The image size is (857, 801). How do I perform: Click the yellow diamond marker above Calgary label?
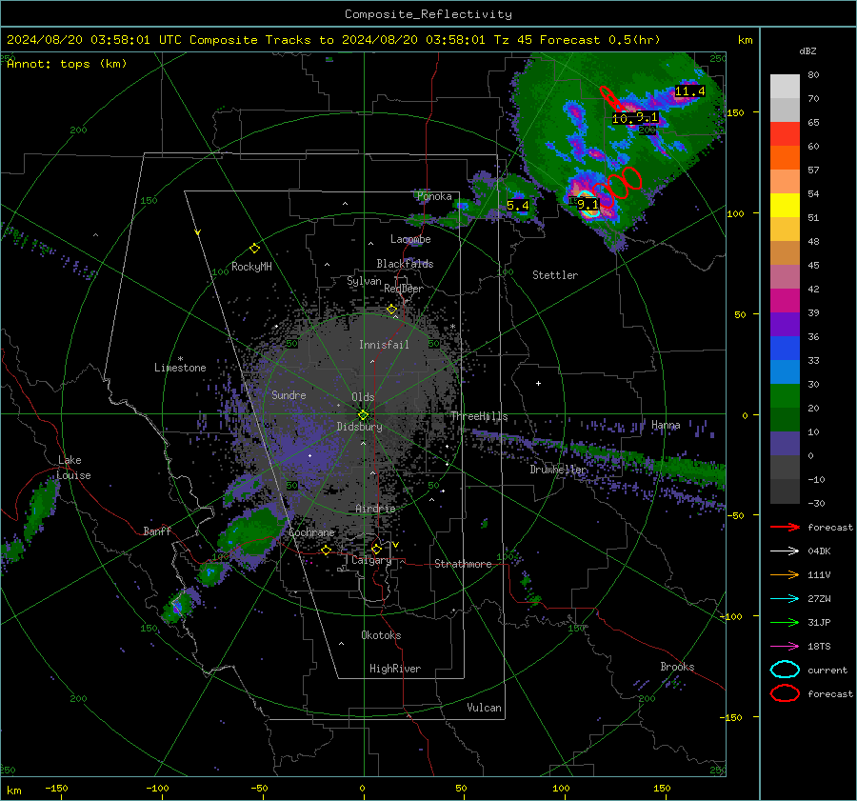coord(376,549)
